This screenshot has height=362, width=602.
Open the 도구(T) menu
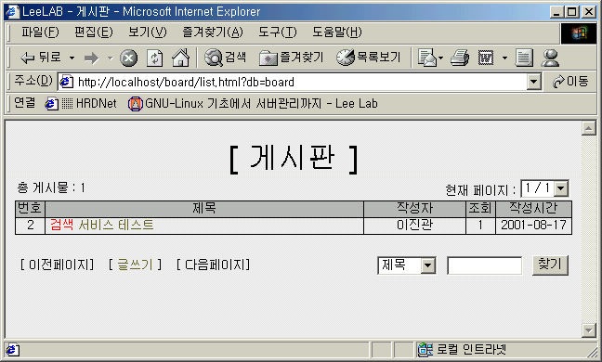tap(278, 32)
